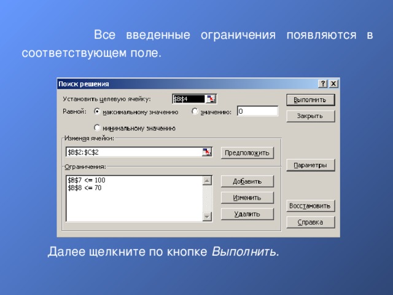393x295 pixels.
Task: Click Добавить to add a constraint
Action: [x=247, y=181]
